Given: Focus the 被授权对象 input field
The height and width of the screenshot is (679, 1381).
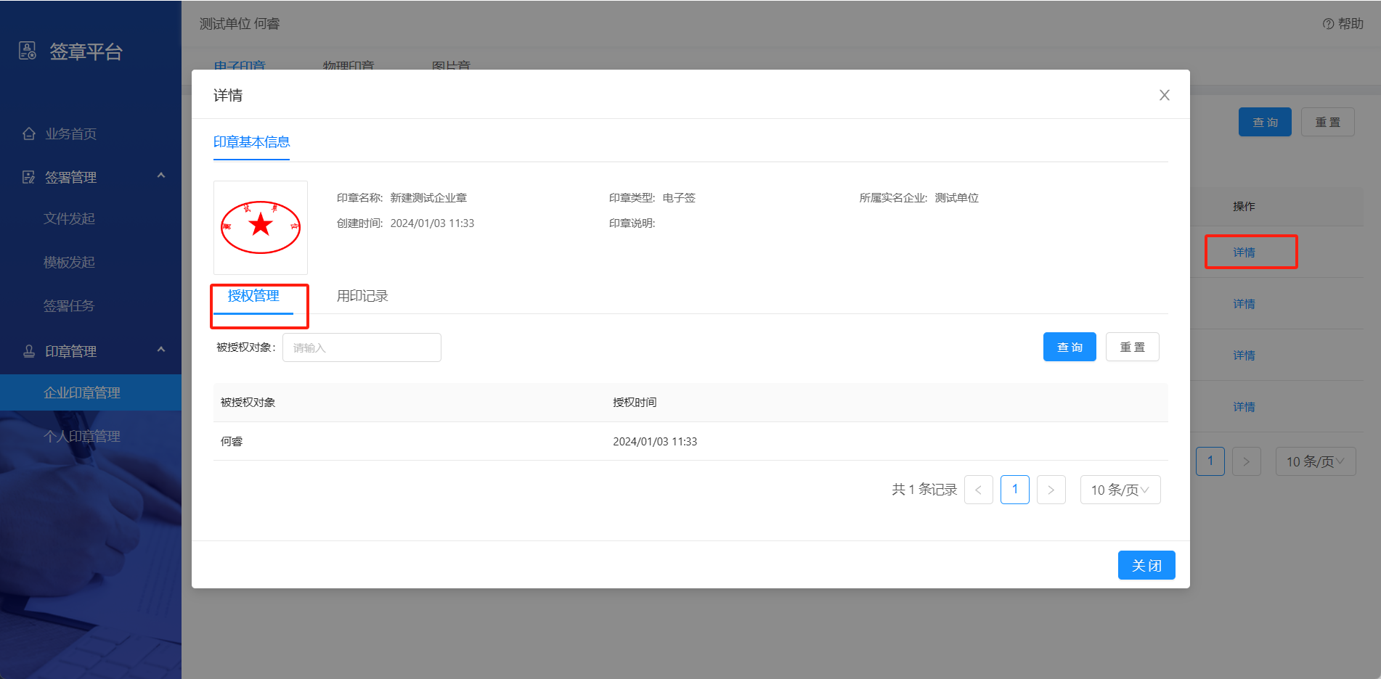Looking at the screenshot, I should [x=362, y=347].
